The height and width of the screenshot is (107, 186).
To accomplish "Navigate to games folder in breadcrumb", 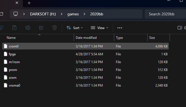I will (73, 14).
